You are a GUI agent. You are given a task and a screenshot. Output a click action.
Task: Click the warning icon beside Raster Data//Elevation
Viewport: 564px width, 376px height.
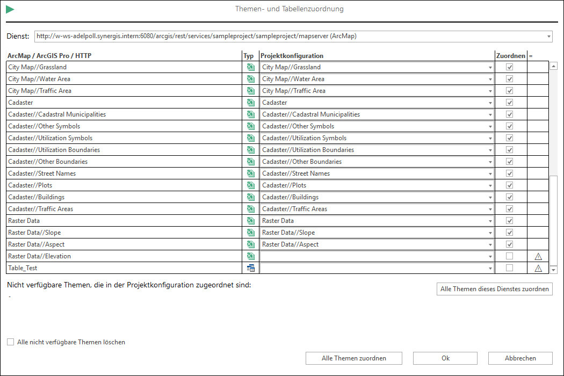click(x=538, y=256)
